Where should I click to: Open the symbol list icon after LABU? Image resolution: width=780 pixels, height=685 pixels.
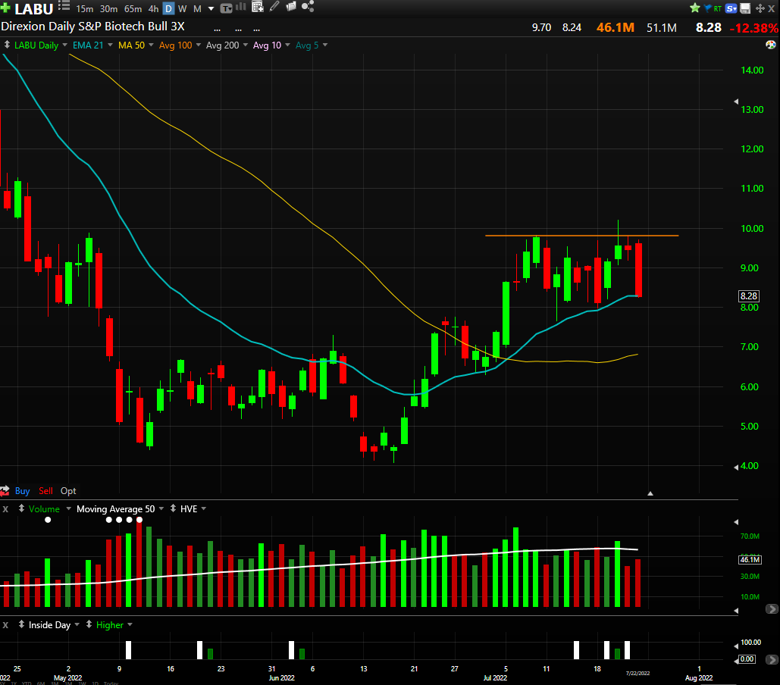64,6
